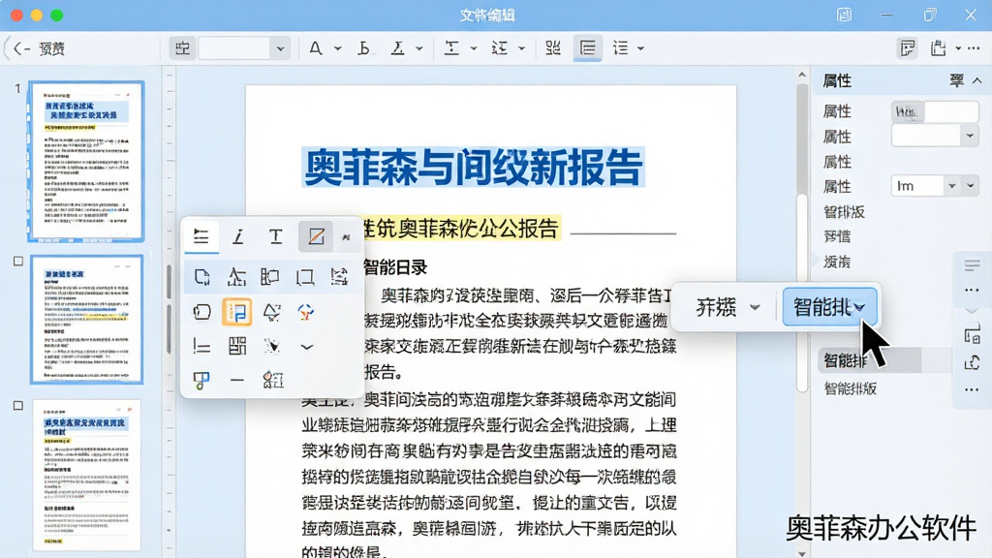Viewport: 992px width, 558px height.
Task: Click the underlined italic letter icon
Action: coord(397,48)
